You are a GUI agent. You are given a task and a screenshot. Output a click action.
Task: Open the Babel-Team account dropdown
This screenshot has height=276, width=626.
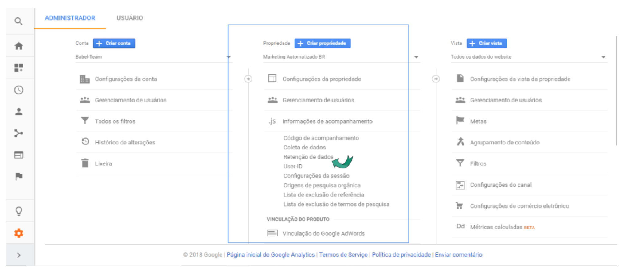(x=153, y=57)
